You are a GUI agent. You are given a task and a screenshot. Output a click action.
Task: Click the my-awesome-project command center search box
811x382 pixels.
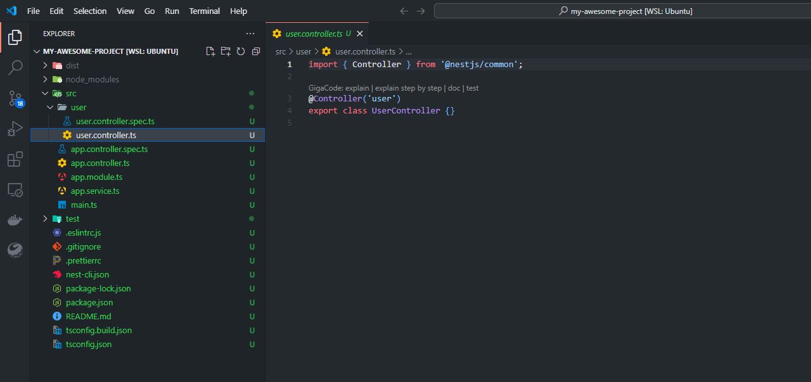point(622,11)
